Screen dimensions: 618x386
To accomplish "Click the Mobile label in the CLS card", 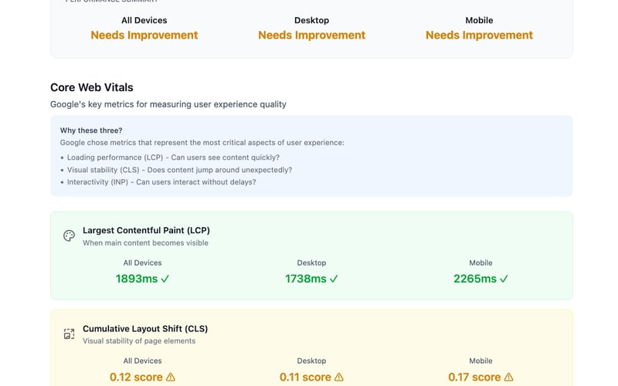I will tap(480, 361).
